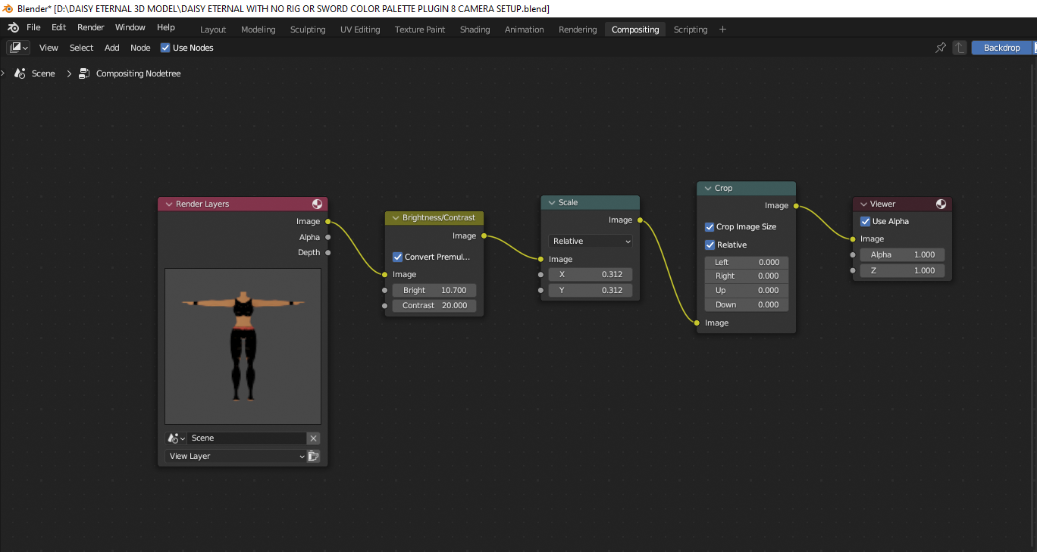
Task: Click the Brightness/Contrast Image output socket
Action: coord(484,235)
